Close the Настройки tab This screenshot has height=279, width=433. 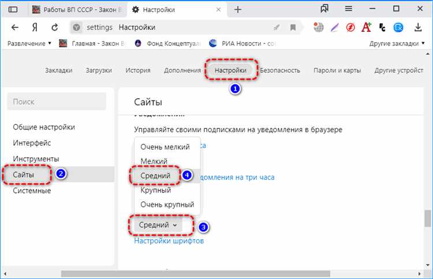coord(218,10)
